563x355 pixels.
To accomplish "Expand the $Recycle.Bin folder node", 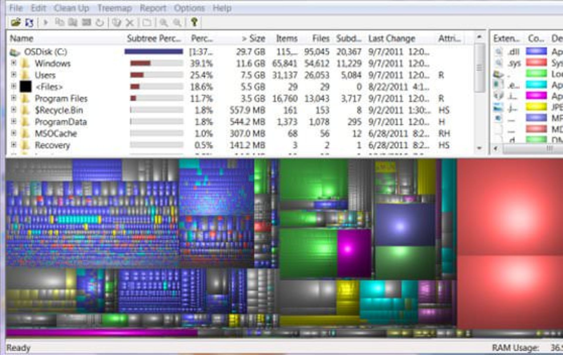I will (x=13, y=110).
